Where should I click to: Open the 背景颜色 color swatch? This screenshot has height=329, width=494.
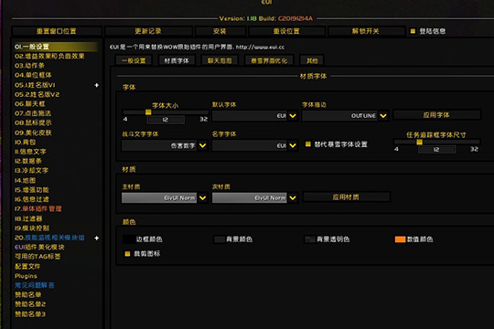click(220, 239)
